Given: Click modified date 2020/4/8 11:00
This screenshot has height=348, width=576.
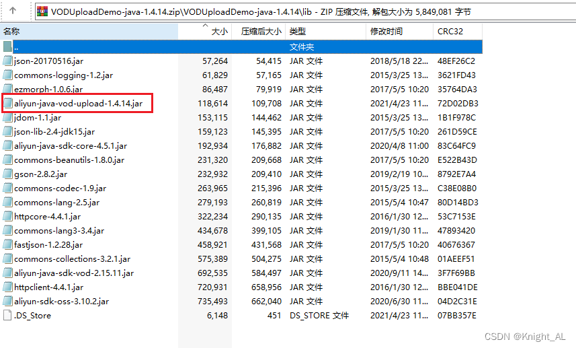Looking at the screenshot, I should point(399,146).
